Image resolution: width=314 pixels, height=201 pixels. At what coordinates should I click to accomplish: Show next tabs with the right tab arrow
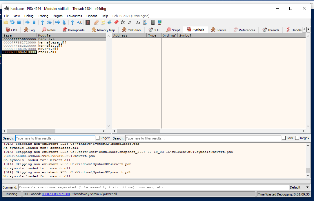[x=308, y=30]
